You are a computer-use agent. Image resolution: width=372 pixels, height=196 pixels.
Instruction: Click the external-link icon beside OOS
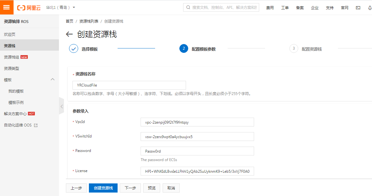[x=36, y=125]
